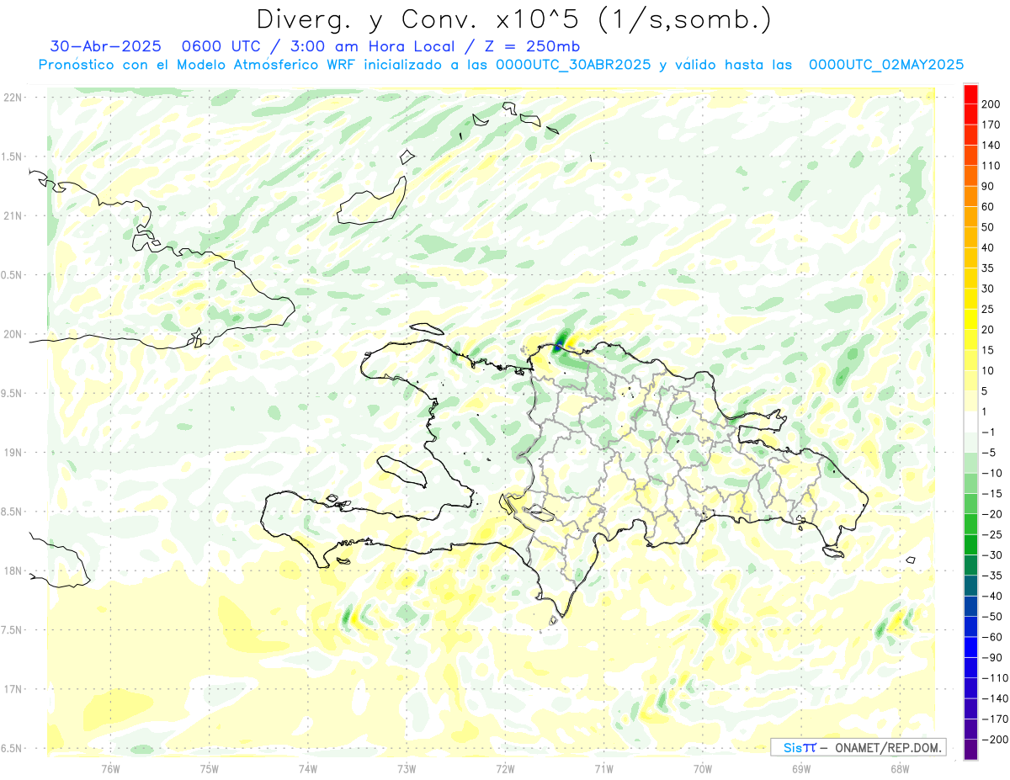Click the positive 35 colorbar label
This screenshot has width=1010, height=780.
[988, 268]
